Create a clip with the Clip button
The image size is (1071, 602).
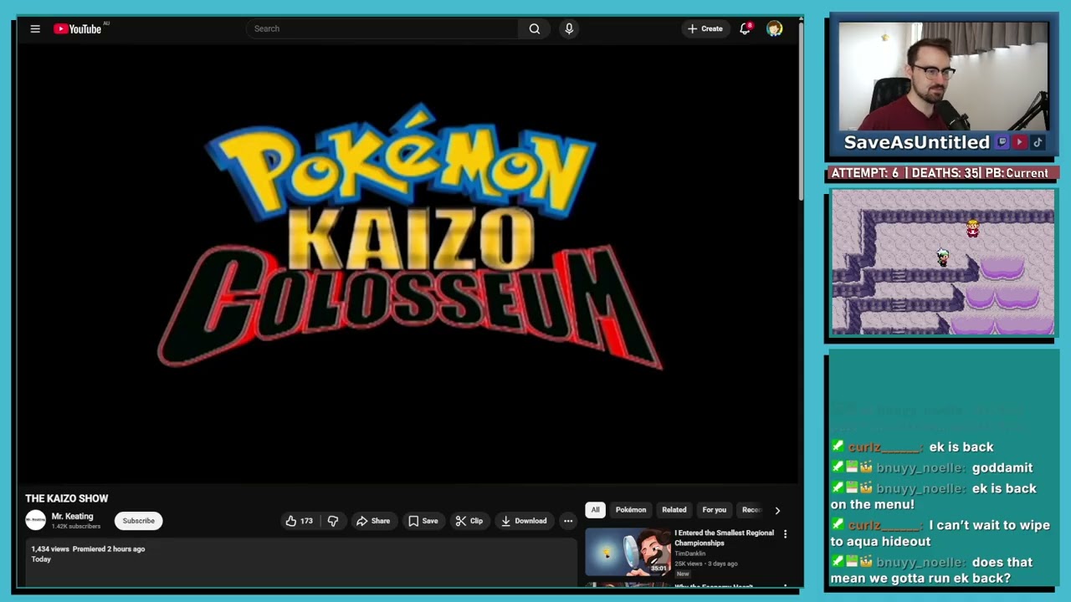point(469,521)
